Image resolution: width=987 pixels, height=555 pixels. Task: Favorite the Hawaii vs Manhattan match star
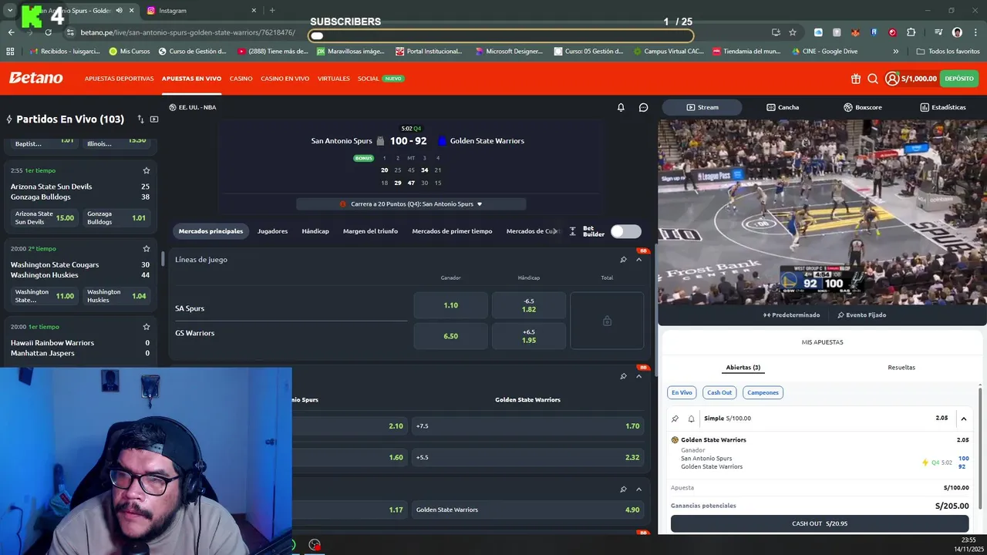point(147,326)
